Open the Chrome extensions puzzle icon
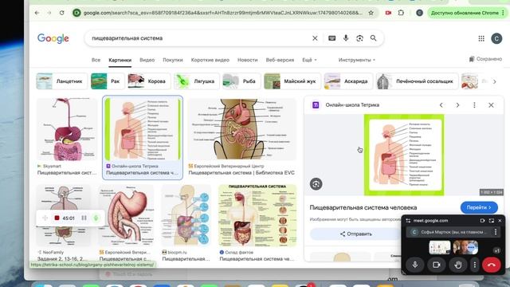The width and height of the screenshot is (510, 287). click(401, 13)
